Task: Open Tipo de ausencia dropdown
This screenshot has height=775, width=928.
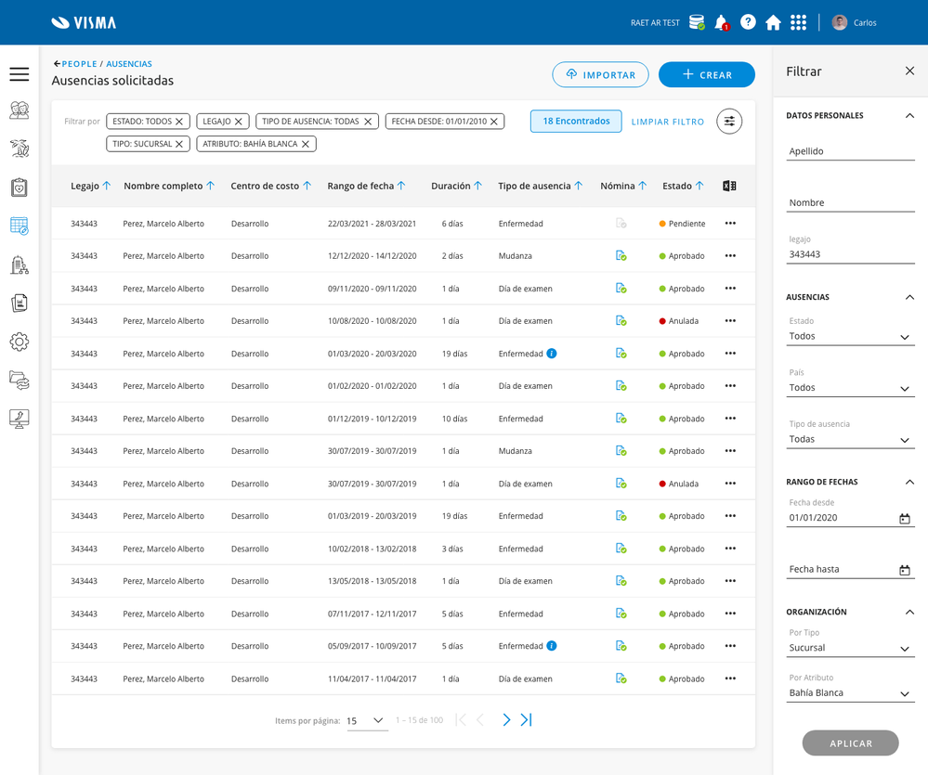Action: coord(851,439)
